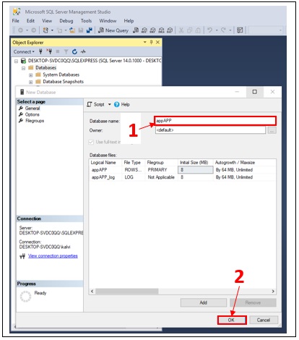299x340 pixels.
Task: Click the Cut scissors icon
Action: [x=181, y=30]
